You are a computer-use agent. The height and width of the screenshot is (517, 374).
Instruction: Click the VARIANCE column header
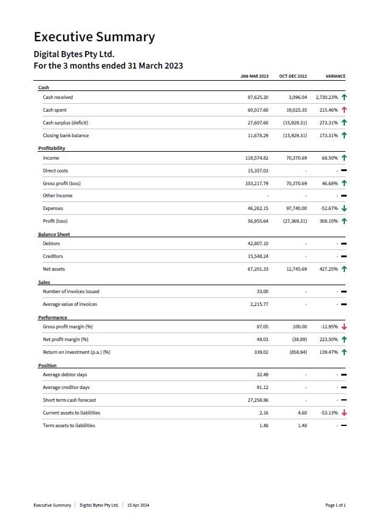335,76
